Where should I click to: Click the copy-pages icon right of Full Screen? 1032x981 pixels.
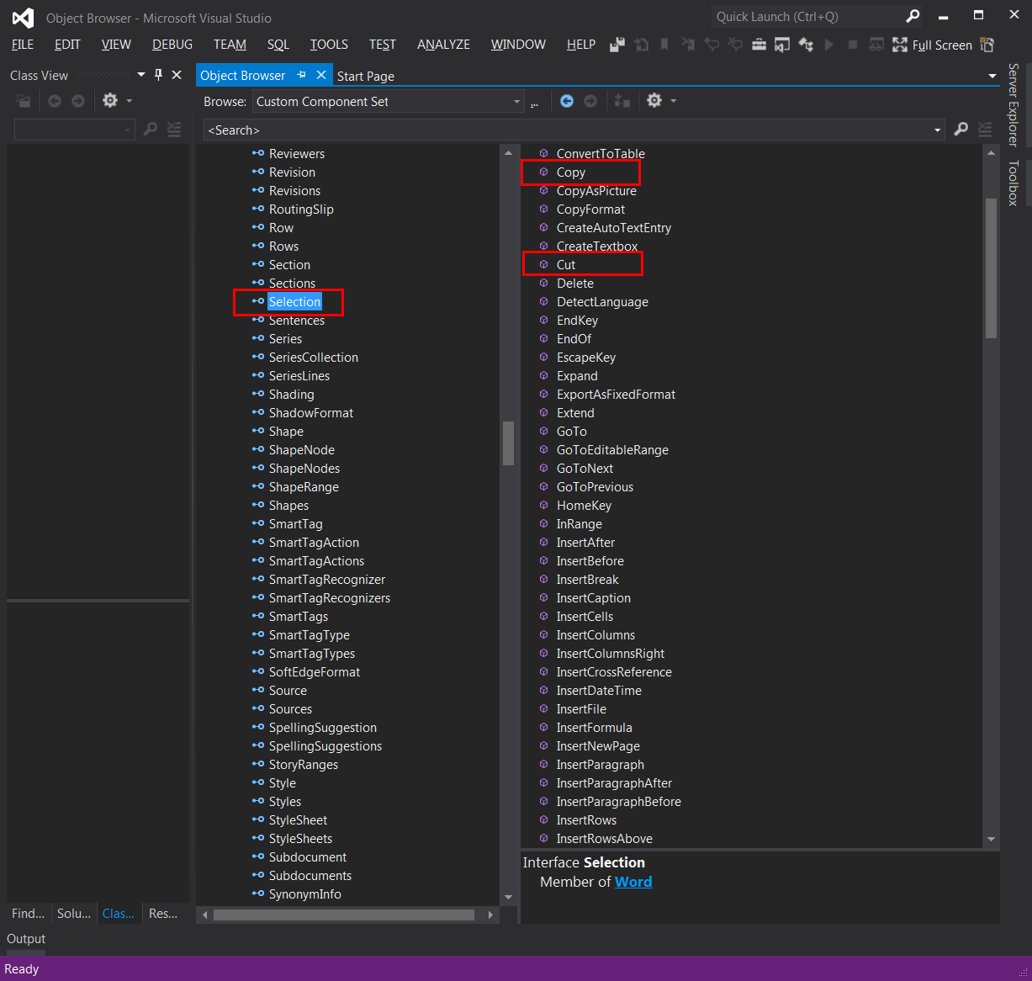click(987, 45)
